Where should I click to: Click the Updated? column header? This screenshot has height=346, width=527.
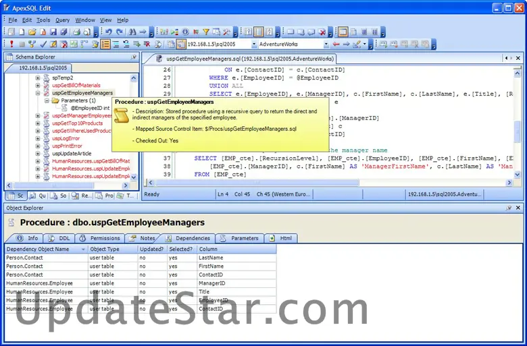click(x=153, y=249)
